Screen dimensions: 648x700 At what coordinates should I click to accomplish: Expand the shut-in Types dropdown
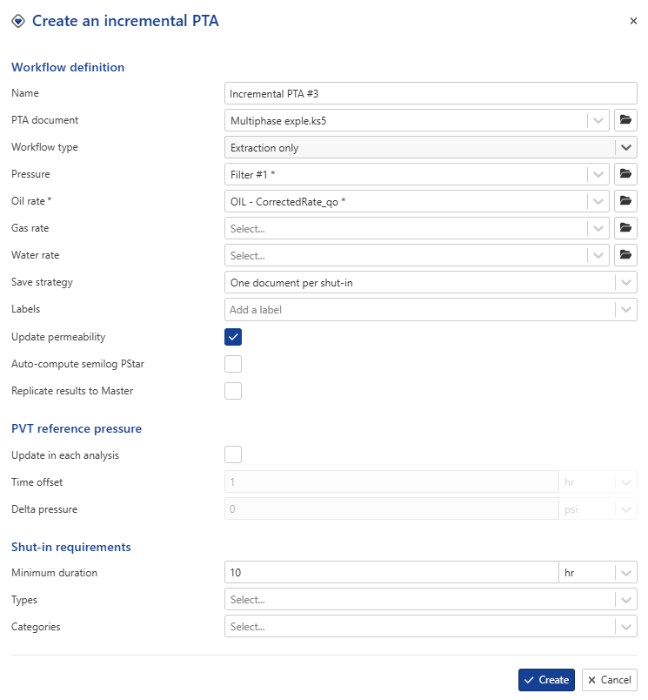point(625,599)
